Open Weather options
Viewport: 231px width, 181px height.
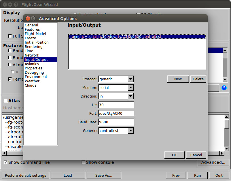point(32,81)
